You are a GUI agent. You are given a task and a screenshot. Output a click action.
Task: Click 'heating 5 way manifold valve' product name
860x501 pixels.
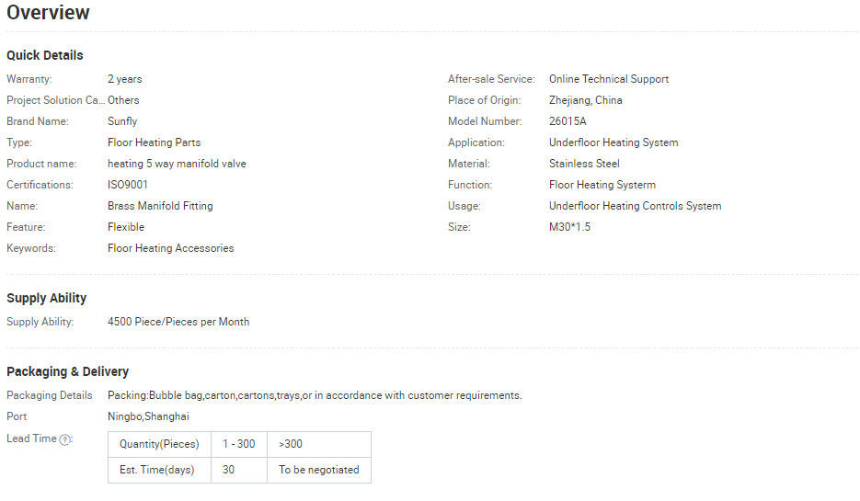[177, 164]
